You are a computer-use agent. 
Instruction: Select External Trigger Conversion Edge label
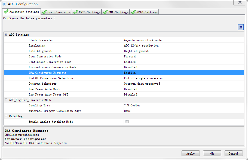[x=55, y=111]
